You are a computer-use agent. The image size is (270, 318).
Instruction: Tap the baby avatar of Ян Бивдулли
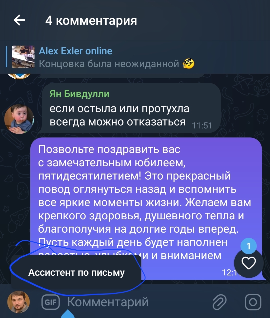tap(19, 119)
